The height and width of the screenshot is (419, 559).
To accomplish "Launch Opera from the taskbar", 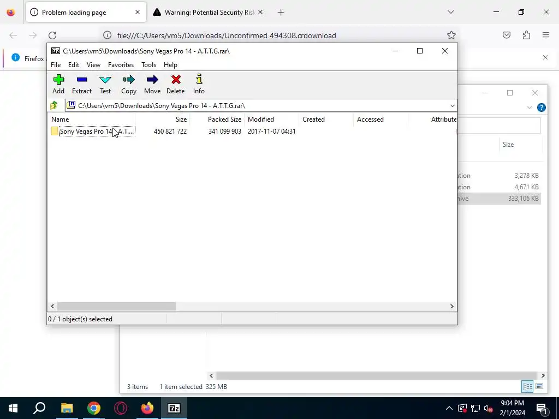I will tap(121, 408).
